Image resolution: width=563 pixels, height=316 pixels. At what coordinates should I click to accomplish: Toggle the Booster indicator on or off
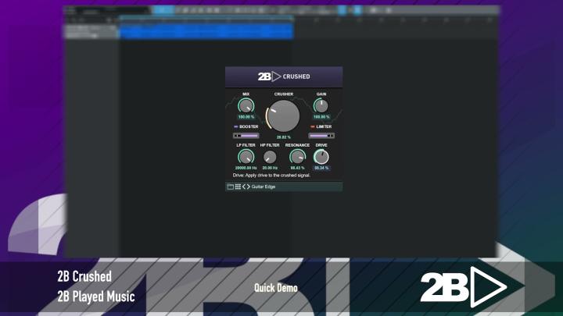point(236,126)
